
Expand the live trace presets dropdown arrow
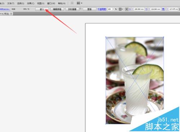tap(80, 9)
